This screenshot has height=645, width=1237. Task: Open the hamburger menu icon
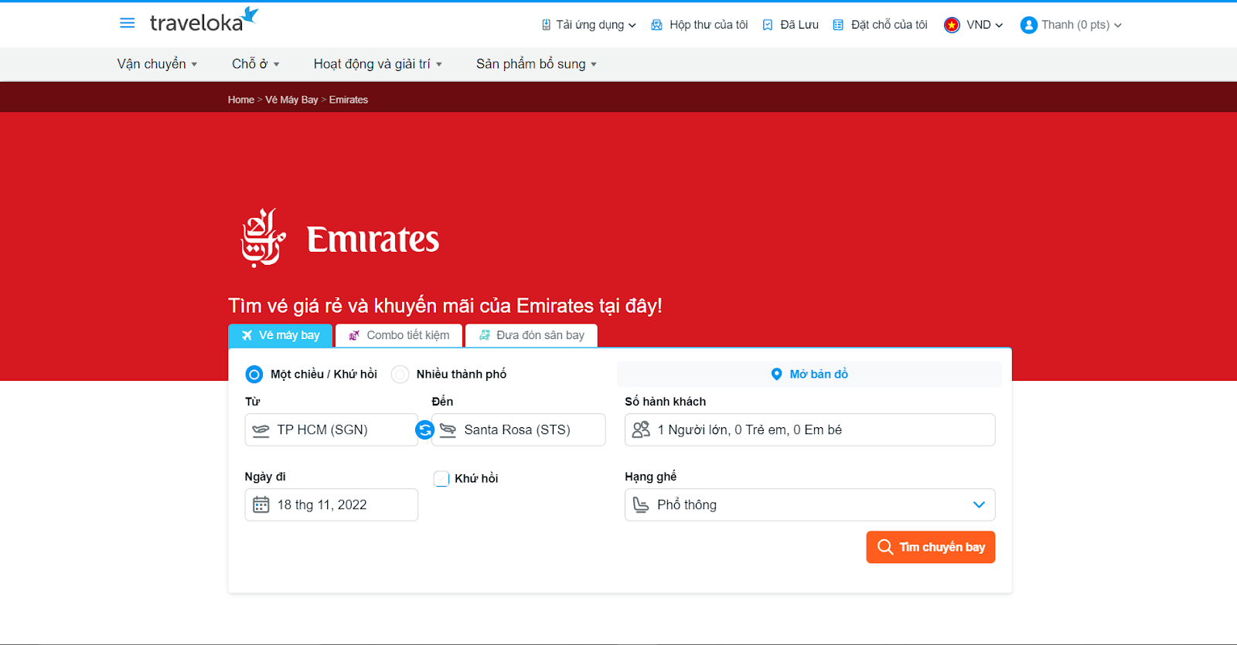coord(128,23)
